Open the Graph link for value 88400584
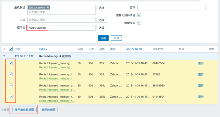This screenshot has height=117, width=220. (x=201, y=63)
